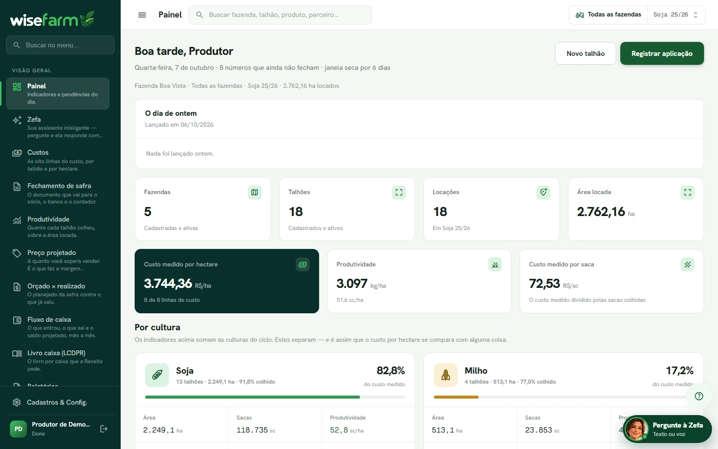The image size is (718, 449).
Task: Click the wisefarm logo
Action: pyautogui.click(x=52, y=19)
